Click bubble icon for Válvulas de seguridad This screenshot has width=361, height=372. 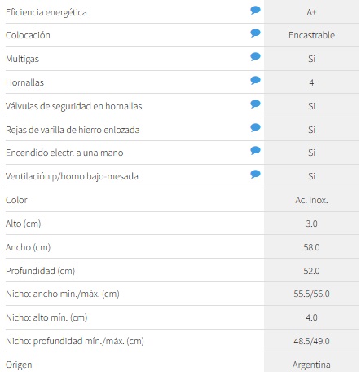coord(255,104)
